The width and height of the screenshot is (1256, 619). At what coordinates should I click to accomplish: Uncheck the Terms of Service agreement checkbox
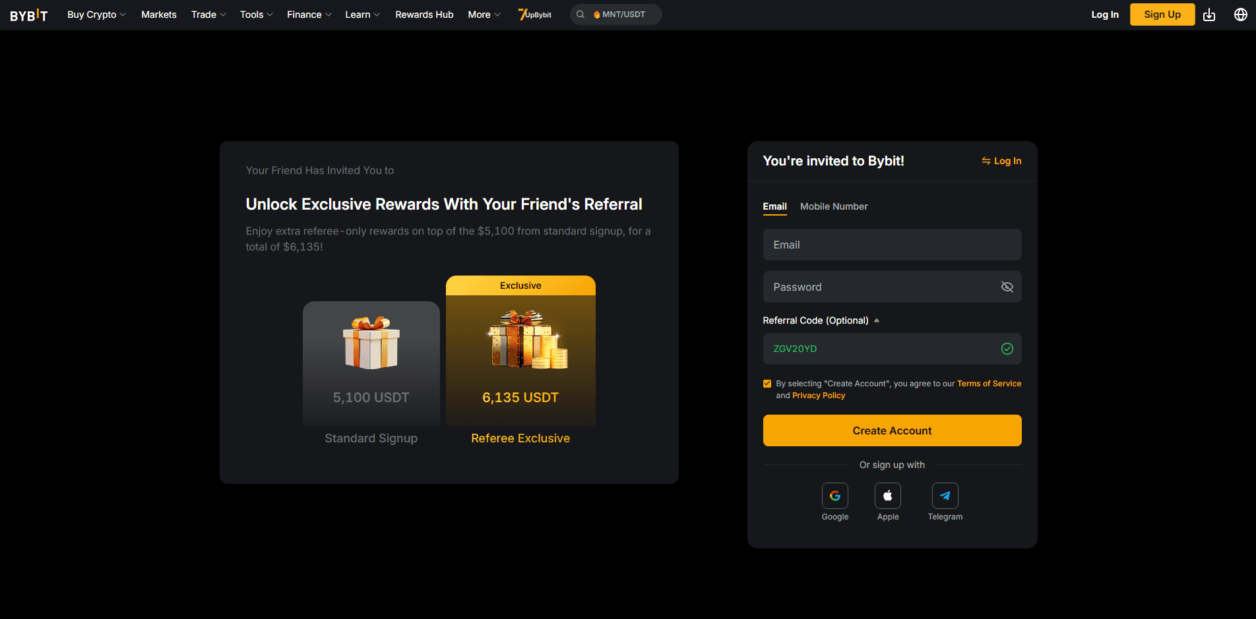point(767,384)
